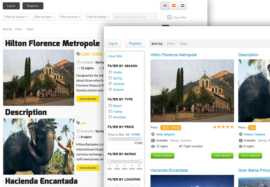The width and height of the screenshot is (270, 187).
Task: Tick the Winter season checkbox
Action: point(110,72)
